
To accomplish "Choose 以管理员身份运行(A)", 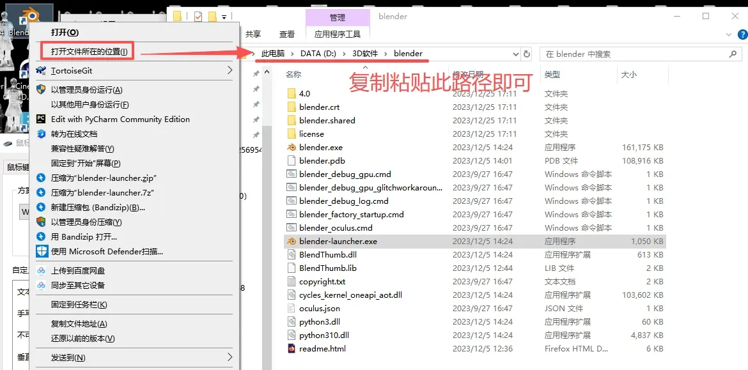I will coord(87,89).
